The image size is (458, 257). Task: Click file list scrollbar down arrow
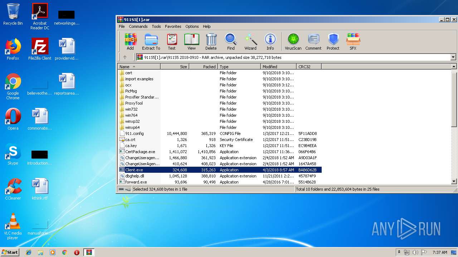coord(454,182)
